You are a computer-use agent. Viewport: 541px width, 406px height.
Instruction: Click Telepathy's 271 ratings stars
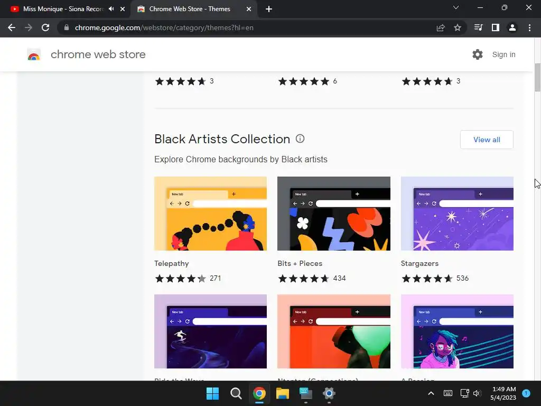pyautogui.click(x=181, y=278)
